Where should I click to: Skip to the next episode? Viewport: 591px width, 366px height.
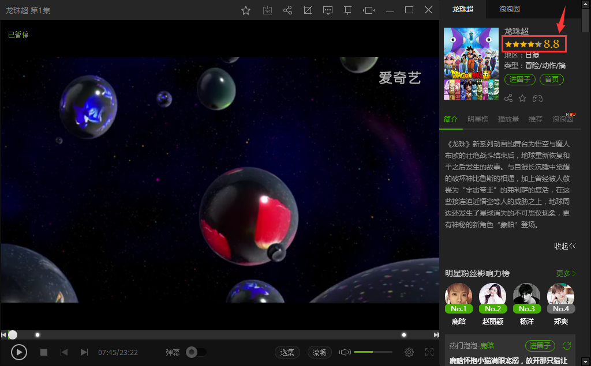tap(84, 352)
